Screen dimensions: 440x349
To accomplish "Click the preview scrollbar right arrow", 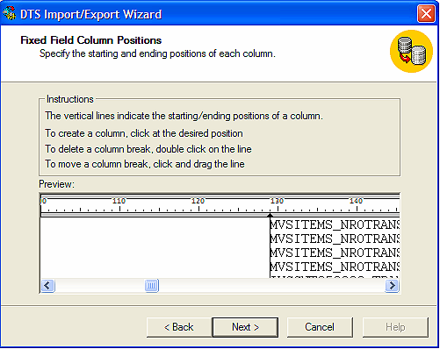I will point(392,285).
